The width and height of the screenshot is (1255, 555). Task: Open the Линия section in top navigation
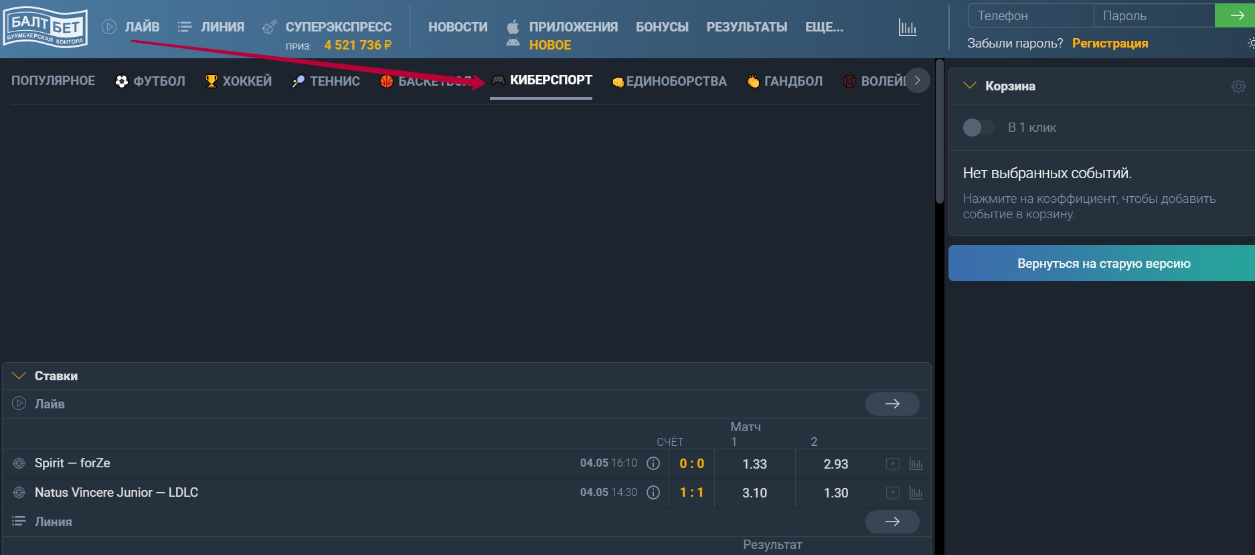(x=212, y=27)
